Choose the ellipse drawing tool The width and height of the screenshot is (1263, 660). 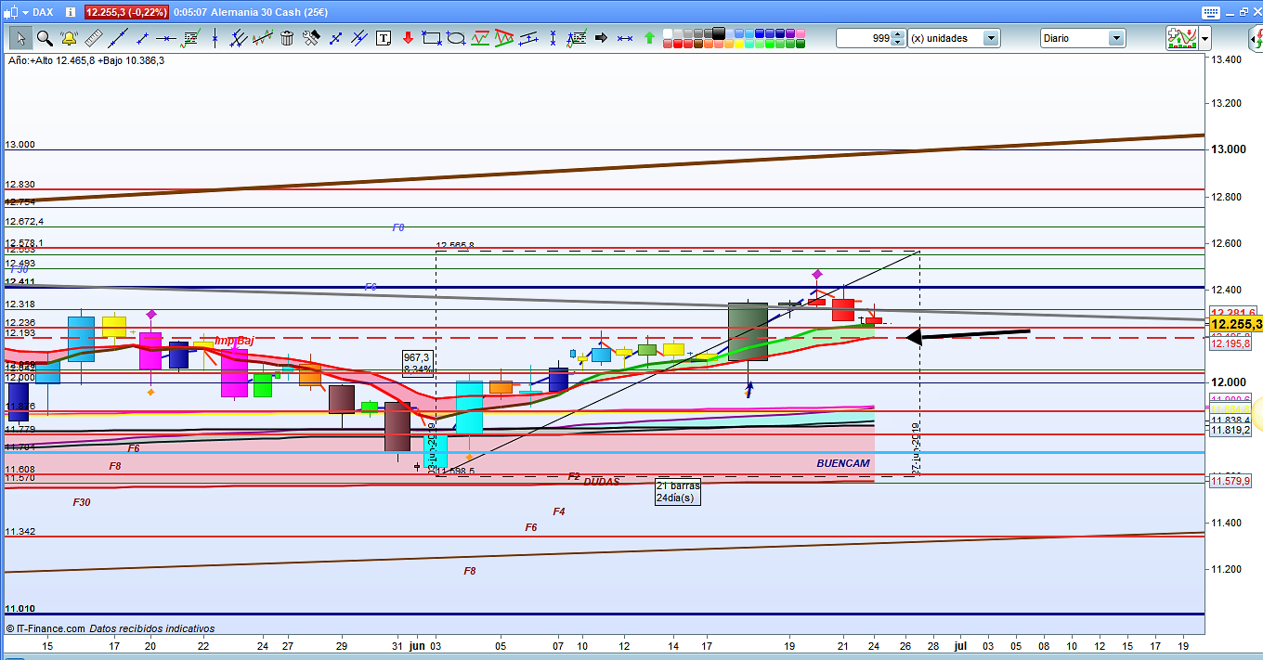point(456,38)
